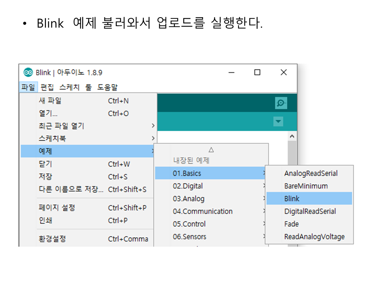Image resolution: width=374 pixels, height=281 pixels.
Task: Open the BareMinimum example
Action: point(309,186)
